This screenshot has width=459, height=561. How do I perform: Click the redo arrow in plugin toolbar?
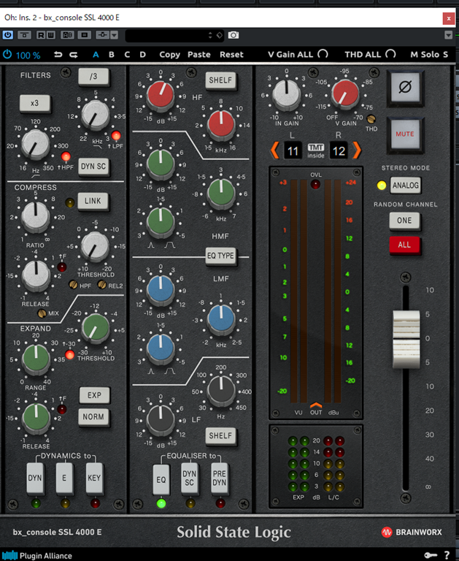tap(74, 55)
